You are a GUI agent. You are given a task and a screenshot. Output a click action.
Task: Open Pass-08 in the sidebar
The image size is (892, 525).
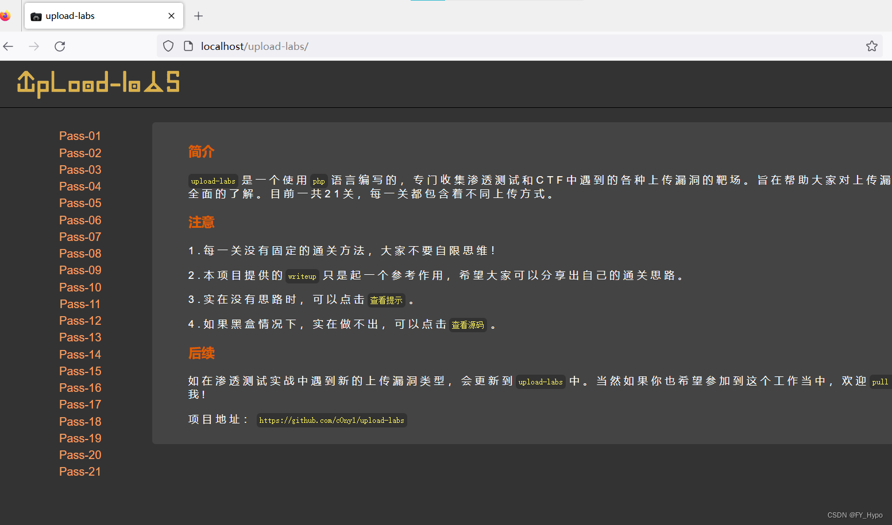pos(80,254)
